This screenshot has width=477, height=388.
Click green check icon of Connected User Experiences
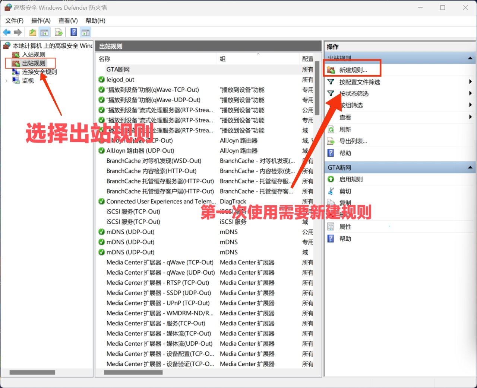(101, 201)
